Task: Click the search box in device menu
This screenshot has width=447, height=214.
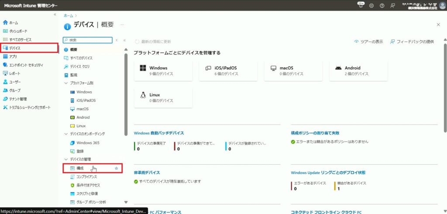Action: (x=87, y=40)
